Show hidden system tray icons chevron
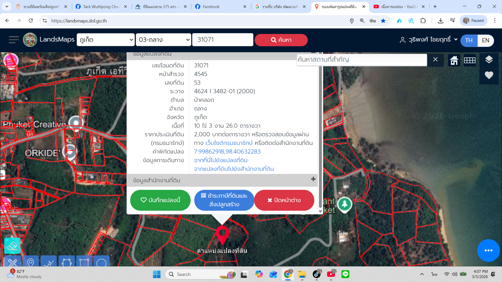 coord(422,274)
